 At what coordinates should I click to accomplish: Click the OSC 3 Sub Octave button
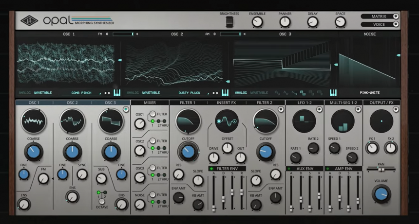[101, 201]
